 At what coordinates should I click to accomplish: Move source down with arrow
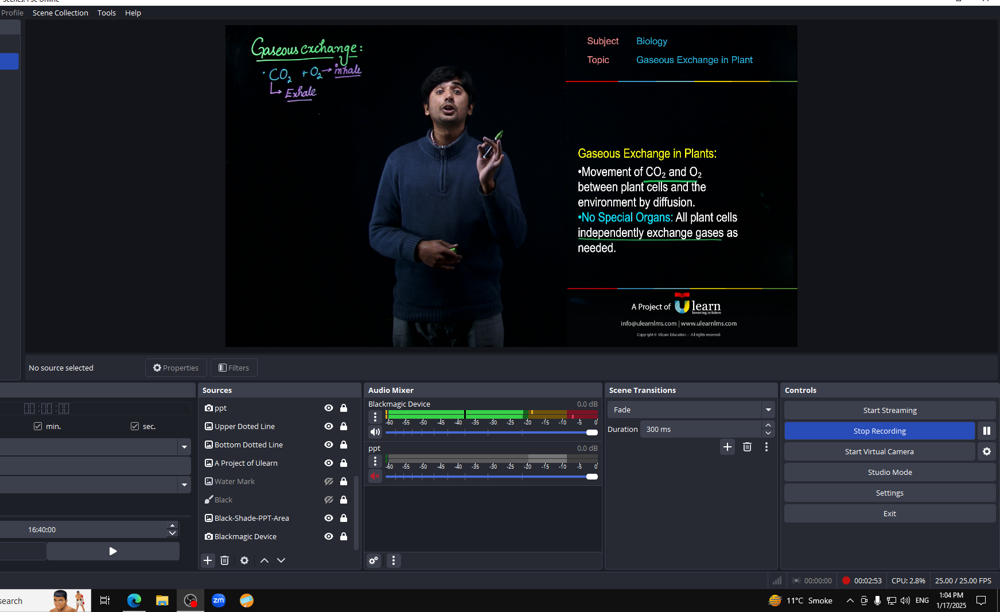(x=281, y=560)
